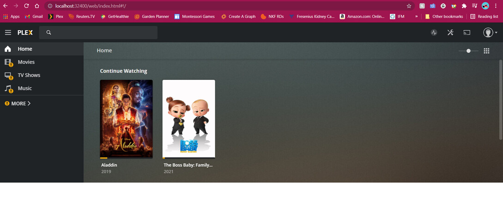Open the Plex Activity pulse icon
This screenshot has height=212, width=503.
click(x=434, y=32)
